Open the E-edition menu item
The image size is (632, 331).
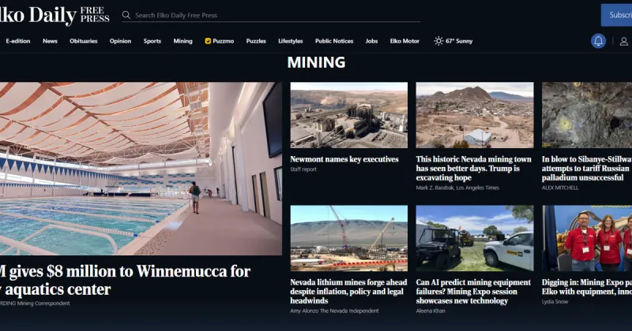click(17, 41)
